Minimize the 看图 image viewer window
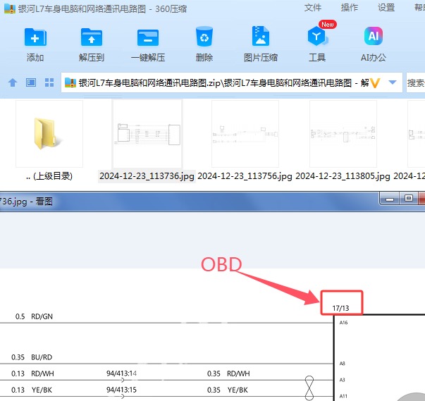 tap(390, 199)
